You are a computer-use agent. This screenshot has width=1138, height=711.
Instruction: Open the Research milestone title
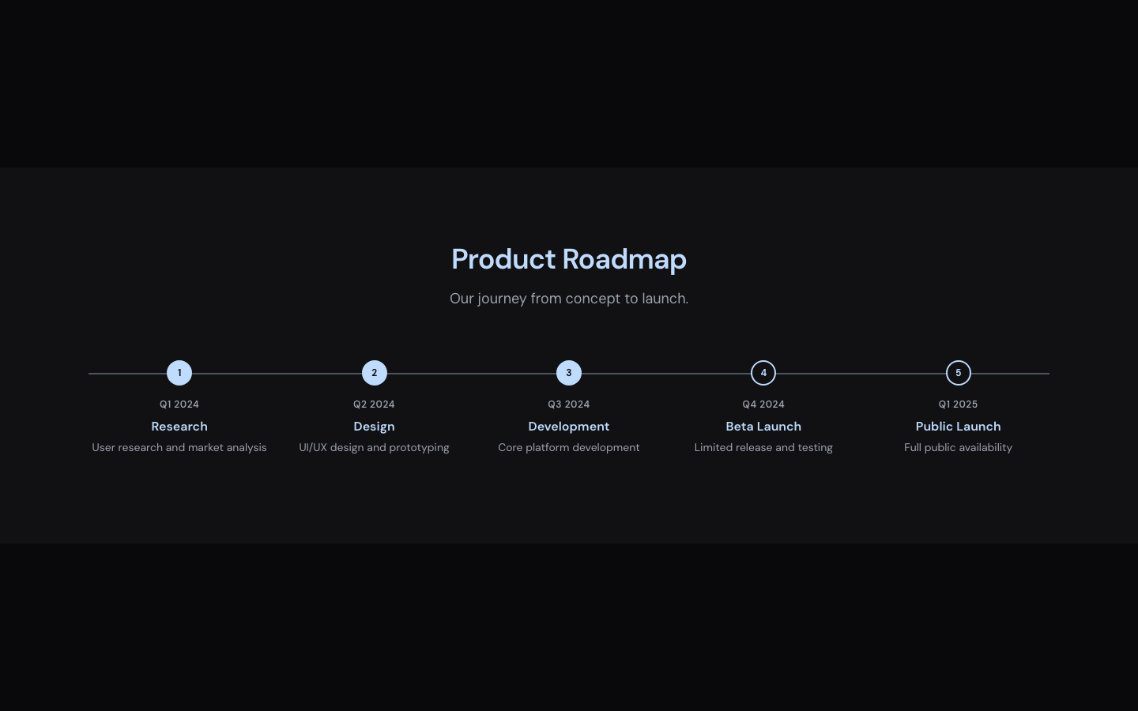[179, 427]
